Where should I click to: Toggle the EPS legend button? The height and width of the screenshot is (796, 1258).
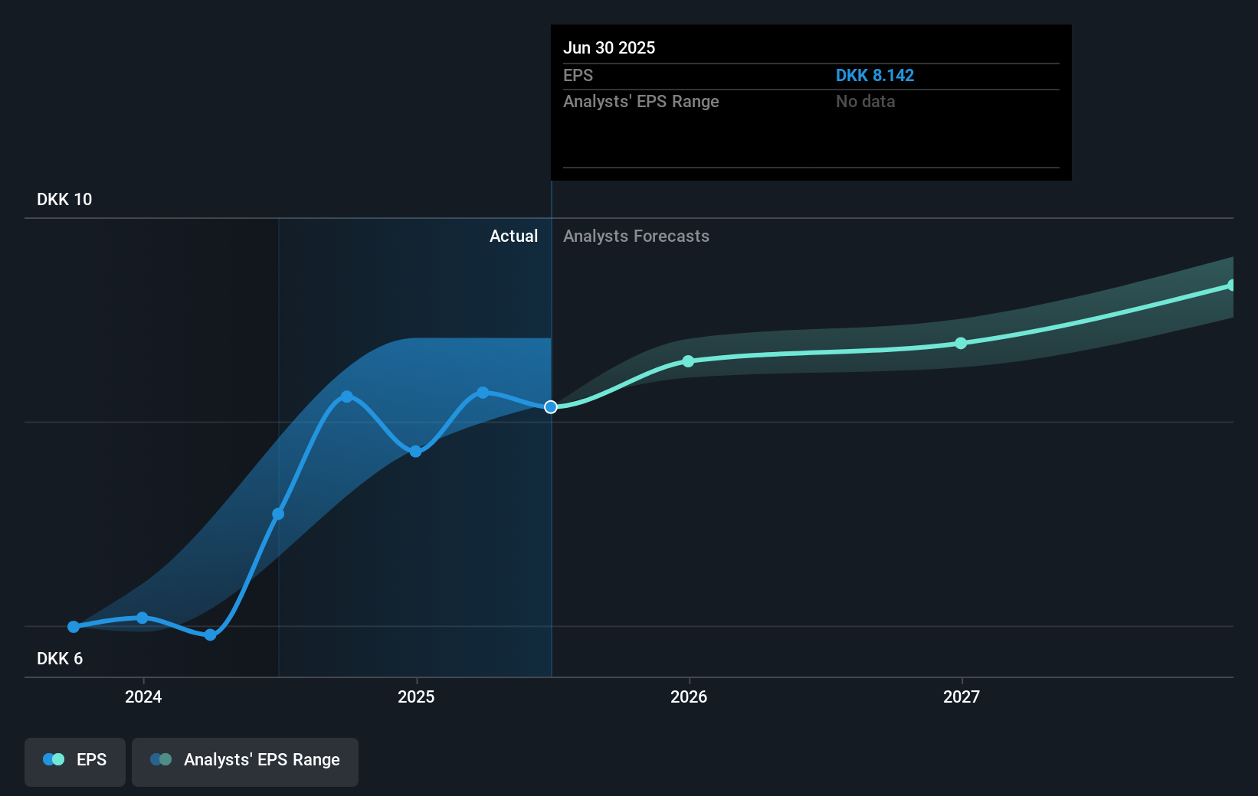click(x=75, y=761)
